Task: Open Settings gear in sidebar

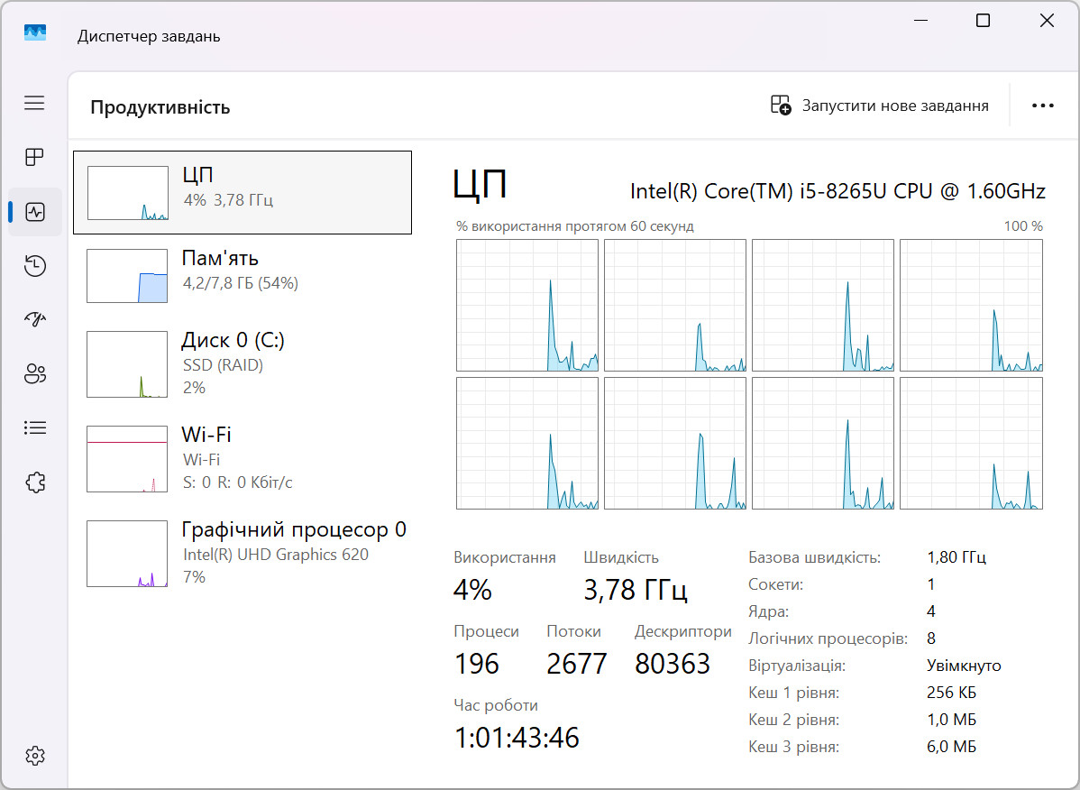Action: [x=35, y=756]
